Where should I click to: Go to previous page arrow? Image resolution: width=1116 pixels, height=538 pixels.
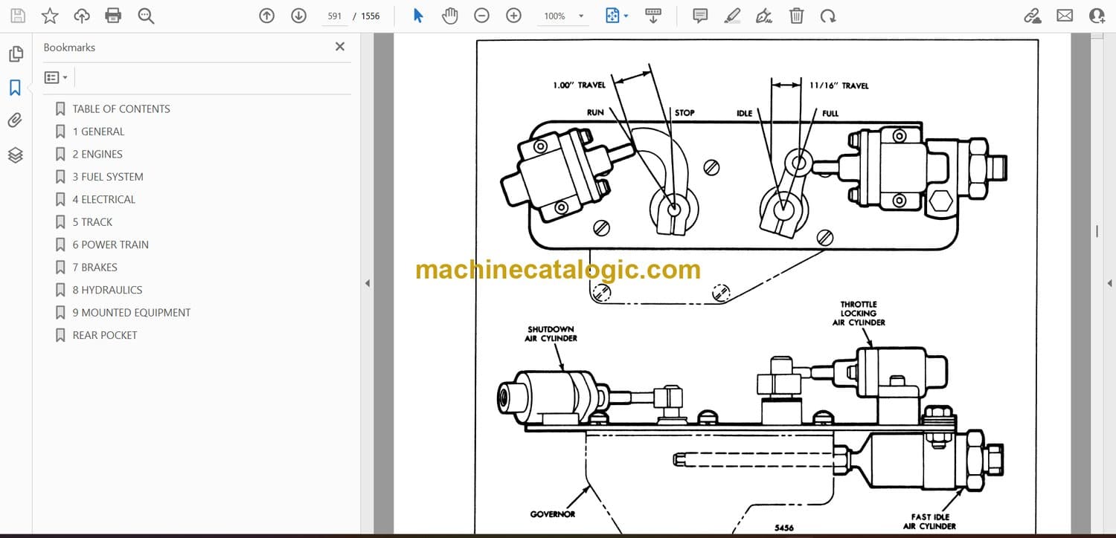coord(266,16)
